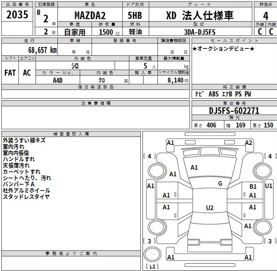Click length value 406

[211, 125]
